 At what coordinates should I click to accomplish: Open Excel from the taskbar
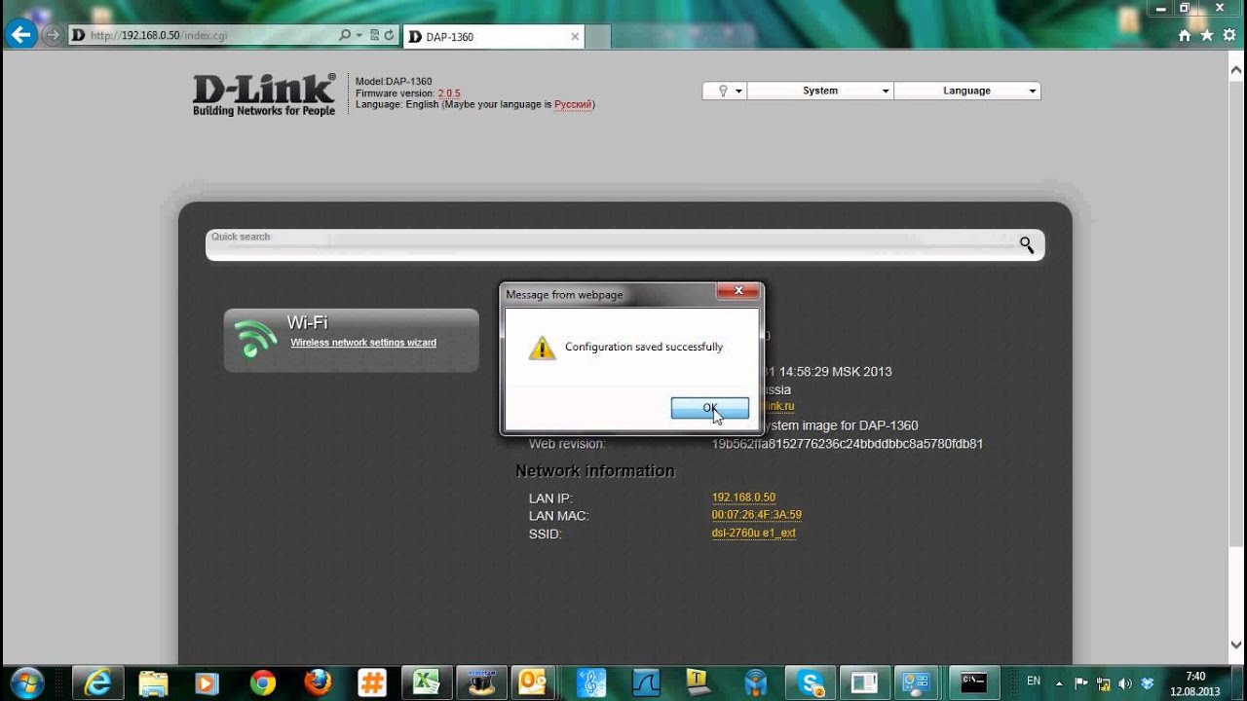pos(426,683)
